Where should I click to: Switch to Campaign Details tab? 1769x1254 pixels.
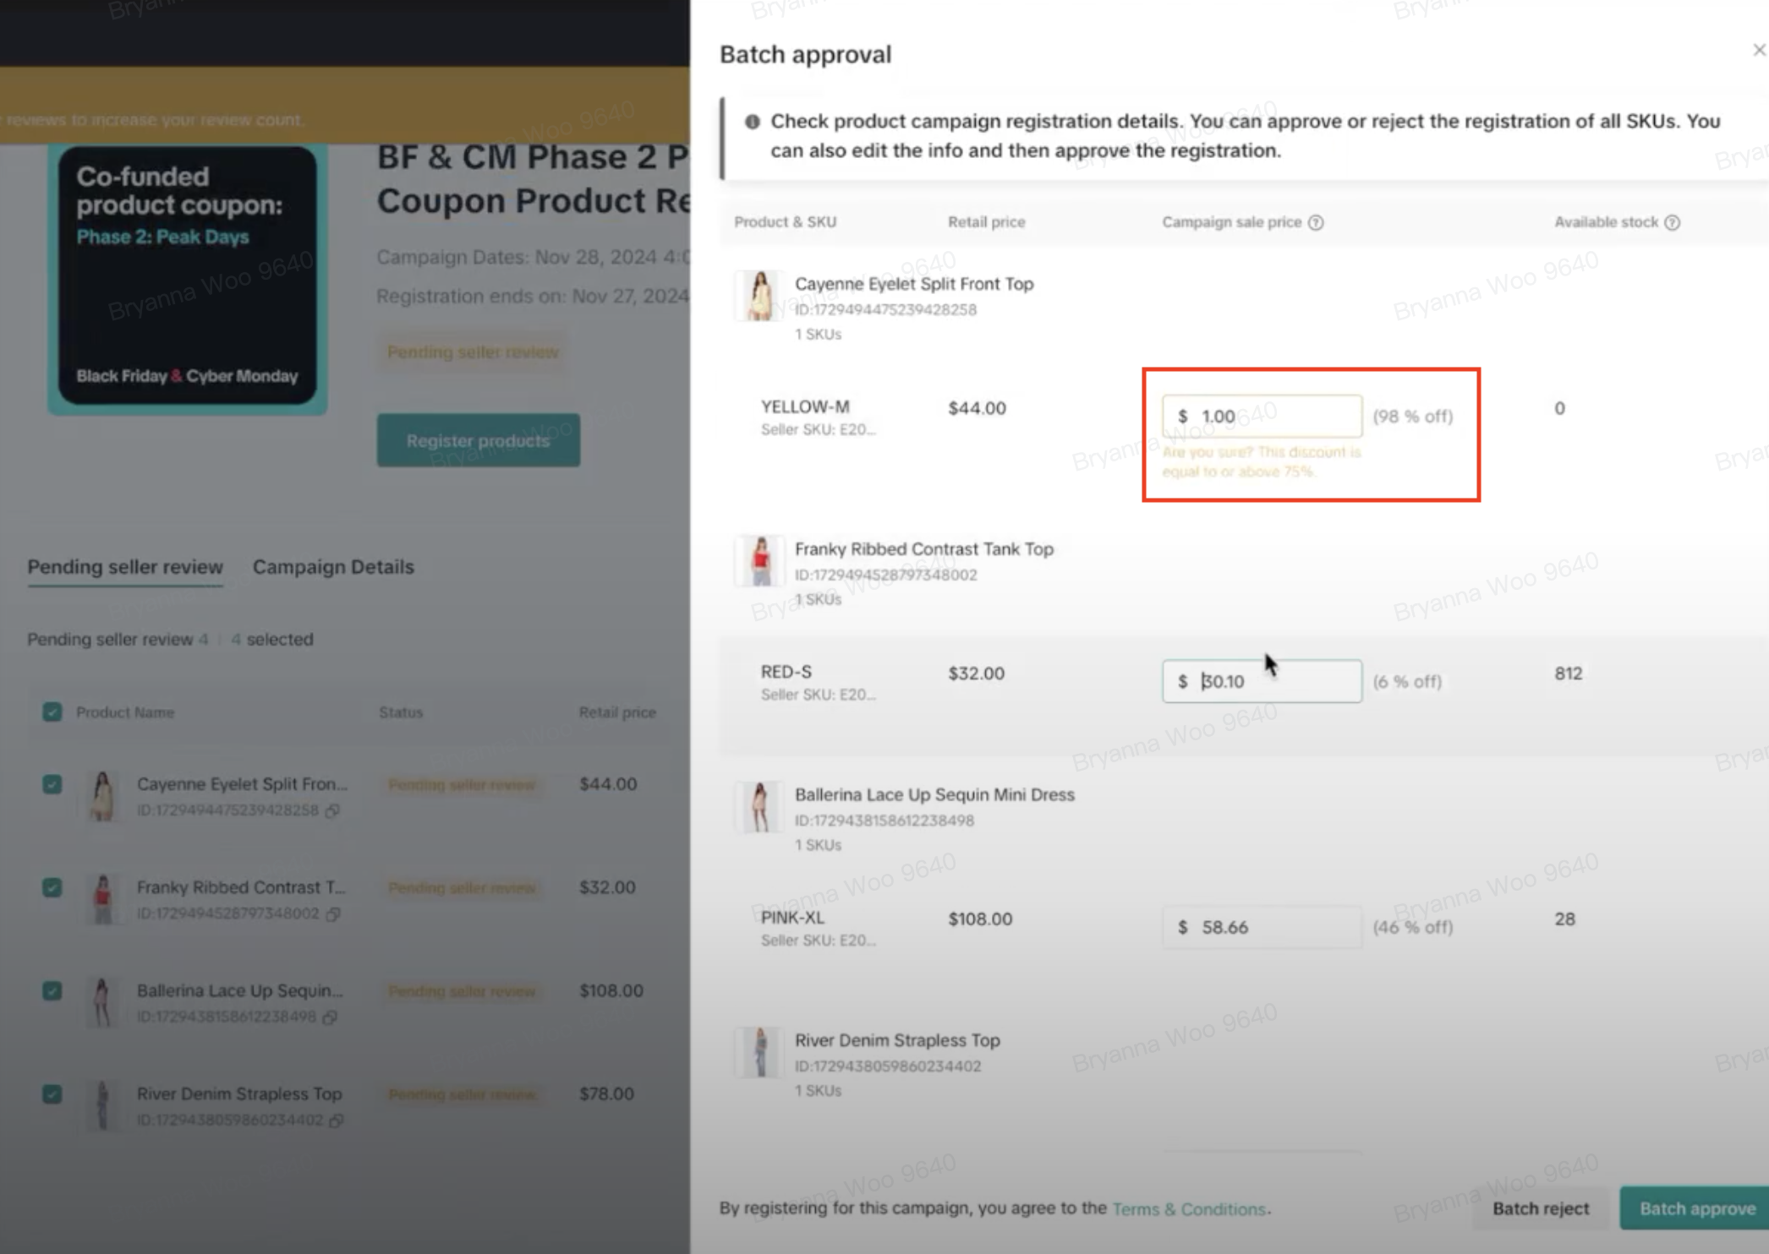(333, 567)
